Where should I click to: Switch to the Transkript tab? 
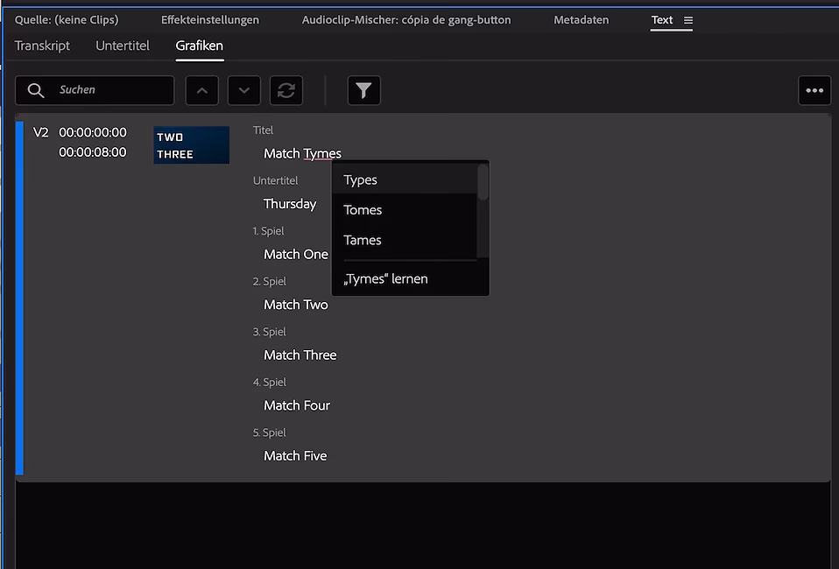pos(42,46)
